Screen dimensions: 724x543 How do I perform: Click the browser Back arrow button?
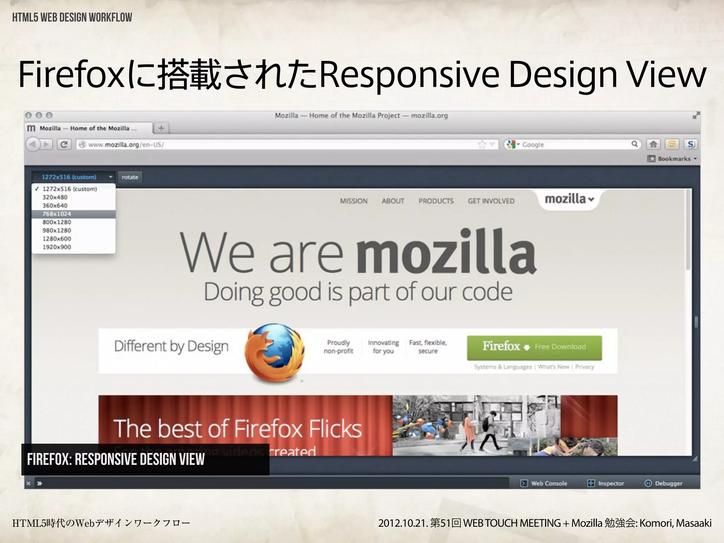click(33, 145)
